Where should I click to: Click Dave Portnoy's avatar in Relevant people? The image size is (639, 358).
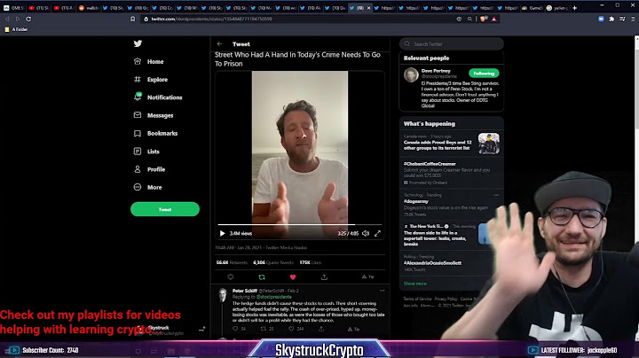coord(411,74)
